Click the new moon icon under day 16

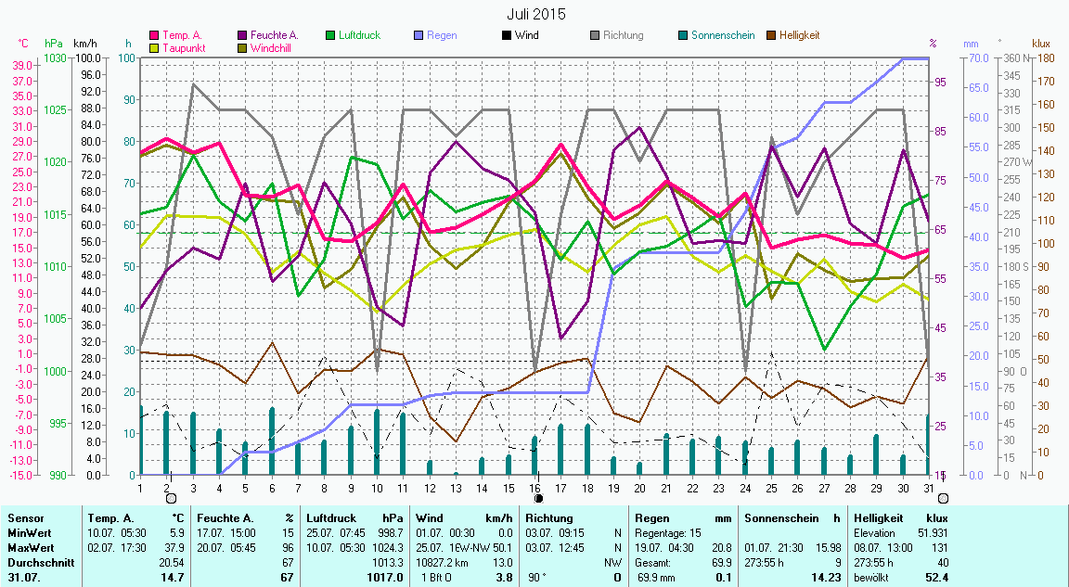(x=538, y=498)
